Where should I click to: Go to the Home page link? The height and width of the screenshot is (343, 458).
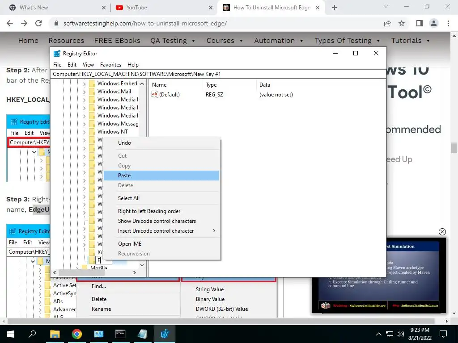click(x=28, y=41)
